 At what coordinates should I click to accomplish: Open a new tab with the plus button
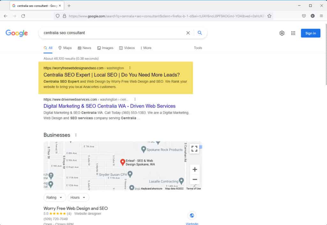(x=69, y=6)
